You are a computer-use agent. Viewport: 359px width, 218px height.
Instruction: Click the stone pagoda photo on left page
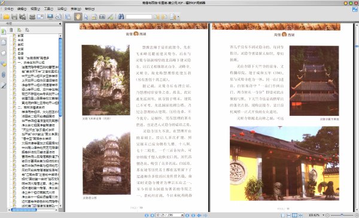tap(107, 164)
